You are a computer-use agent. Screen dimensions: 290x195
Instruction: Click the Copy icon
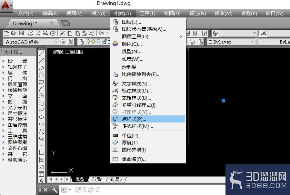pyautogui.click(x=70, y=33)
